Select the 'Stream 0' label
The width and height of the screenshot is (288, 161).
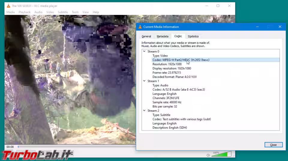click(x=153, y=51)
